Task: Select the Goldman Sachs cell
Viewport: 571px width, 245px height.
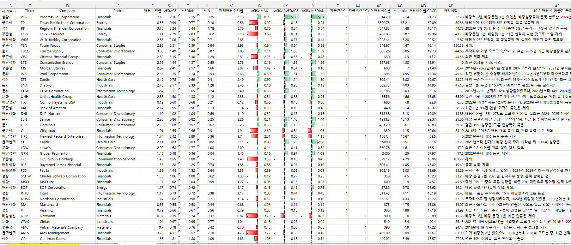Action: pos(67,239)
